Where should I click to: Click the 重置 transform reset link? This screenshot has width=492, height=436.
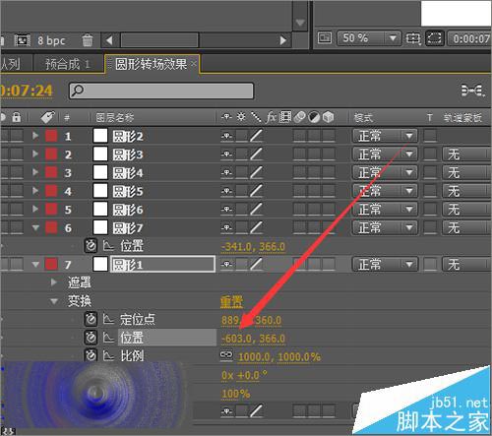point(231,301)
